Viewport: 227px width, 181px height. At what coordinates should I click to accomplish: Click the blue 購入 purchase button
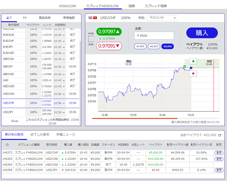coord(202,33)
